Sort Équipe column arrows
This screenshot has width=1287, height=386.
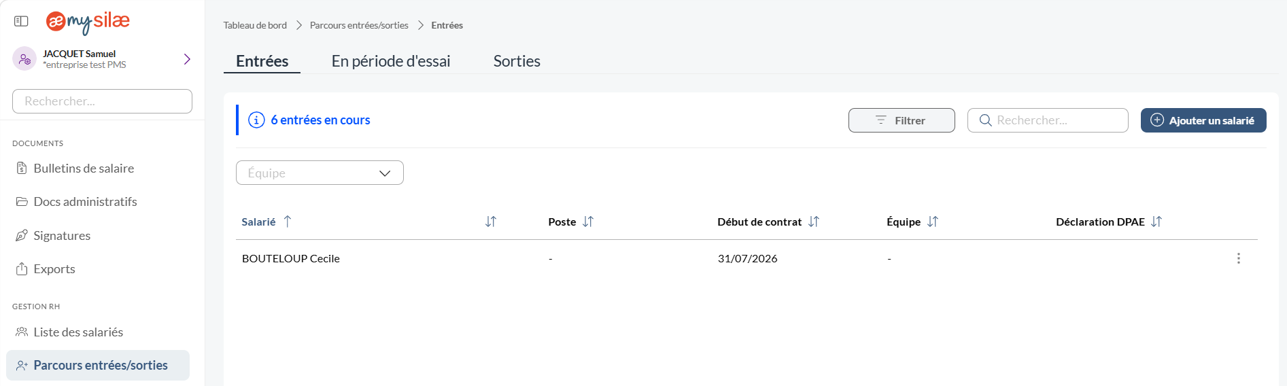933,222
